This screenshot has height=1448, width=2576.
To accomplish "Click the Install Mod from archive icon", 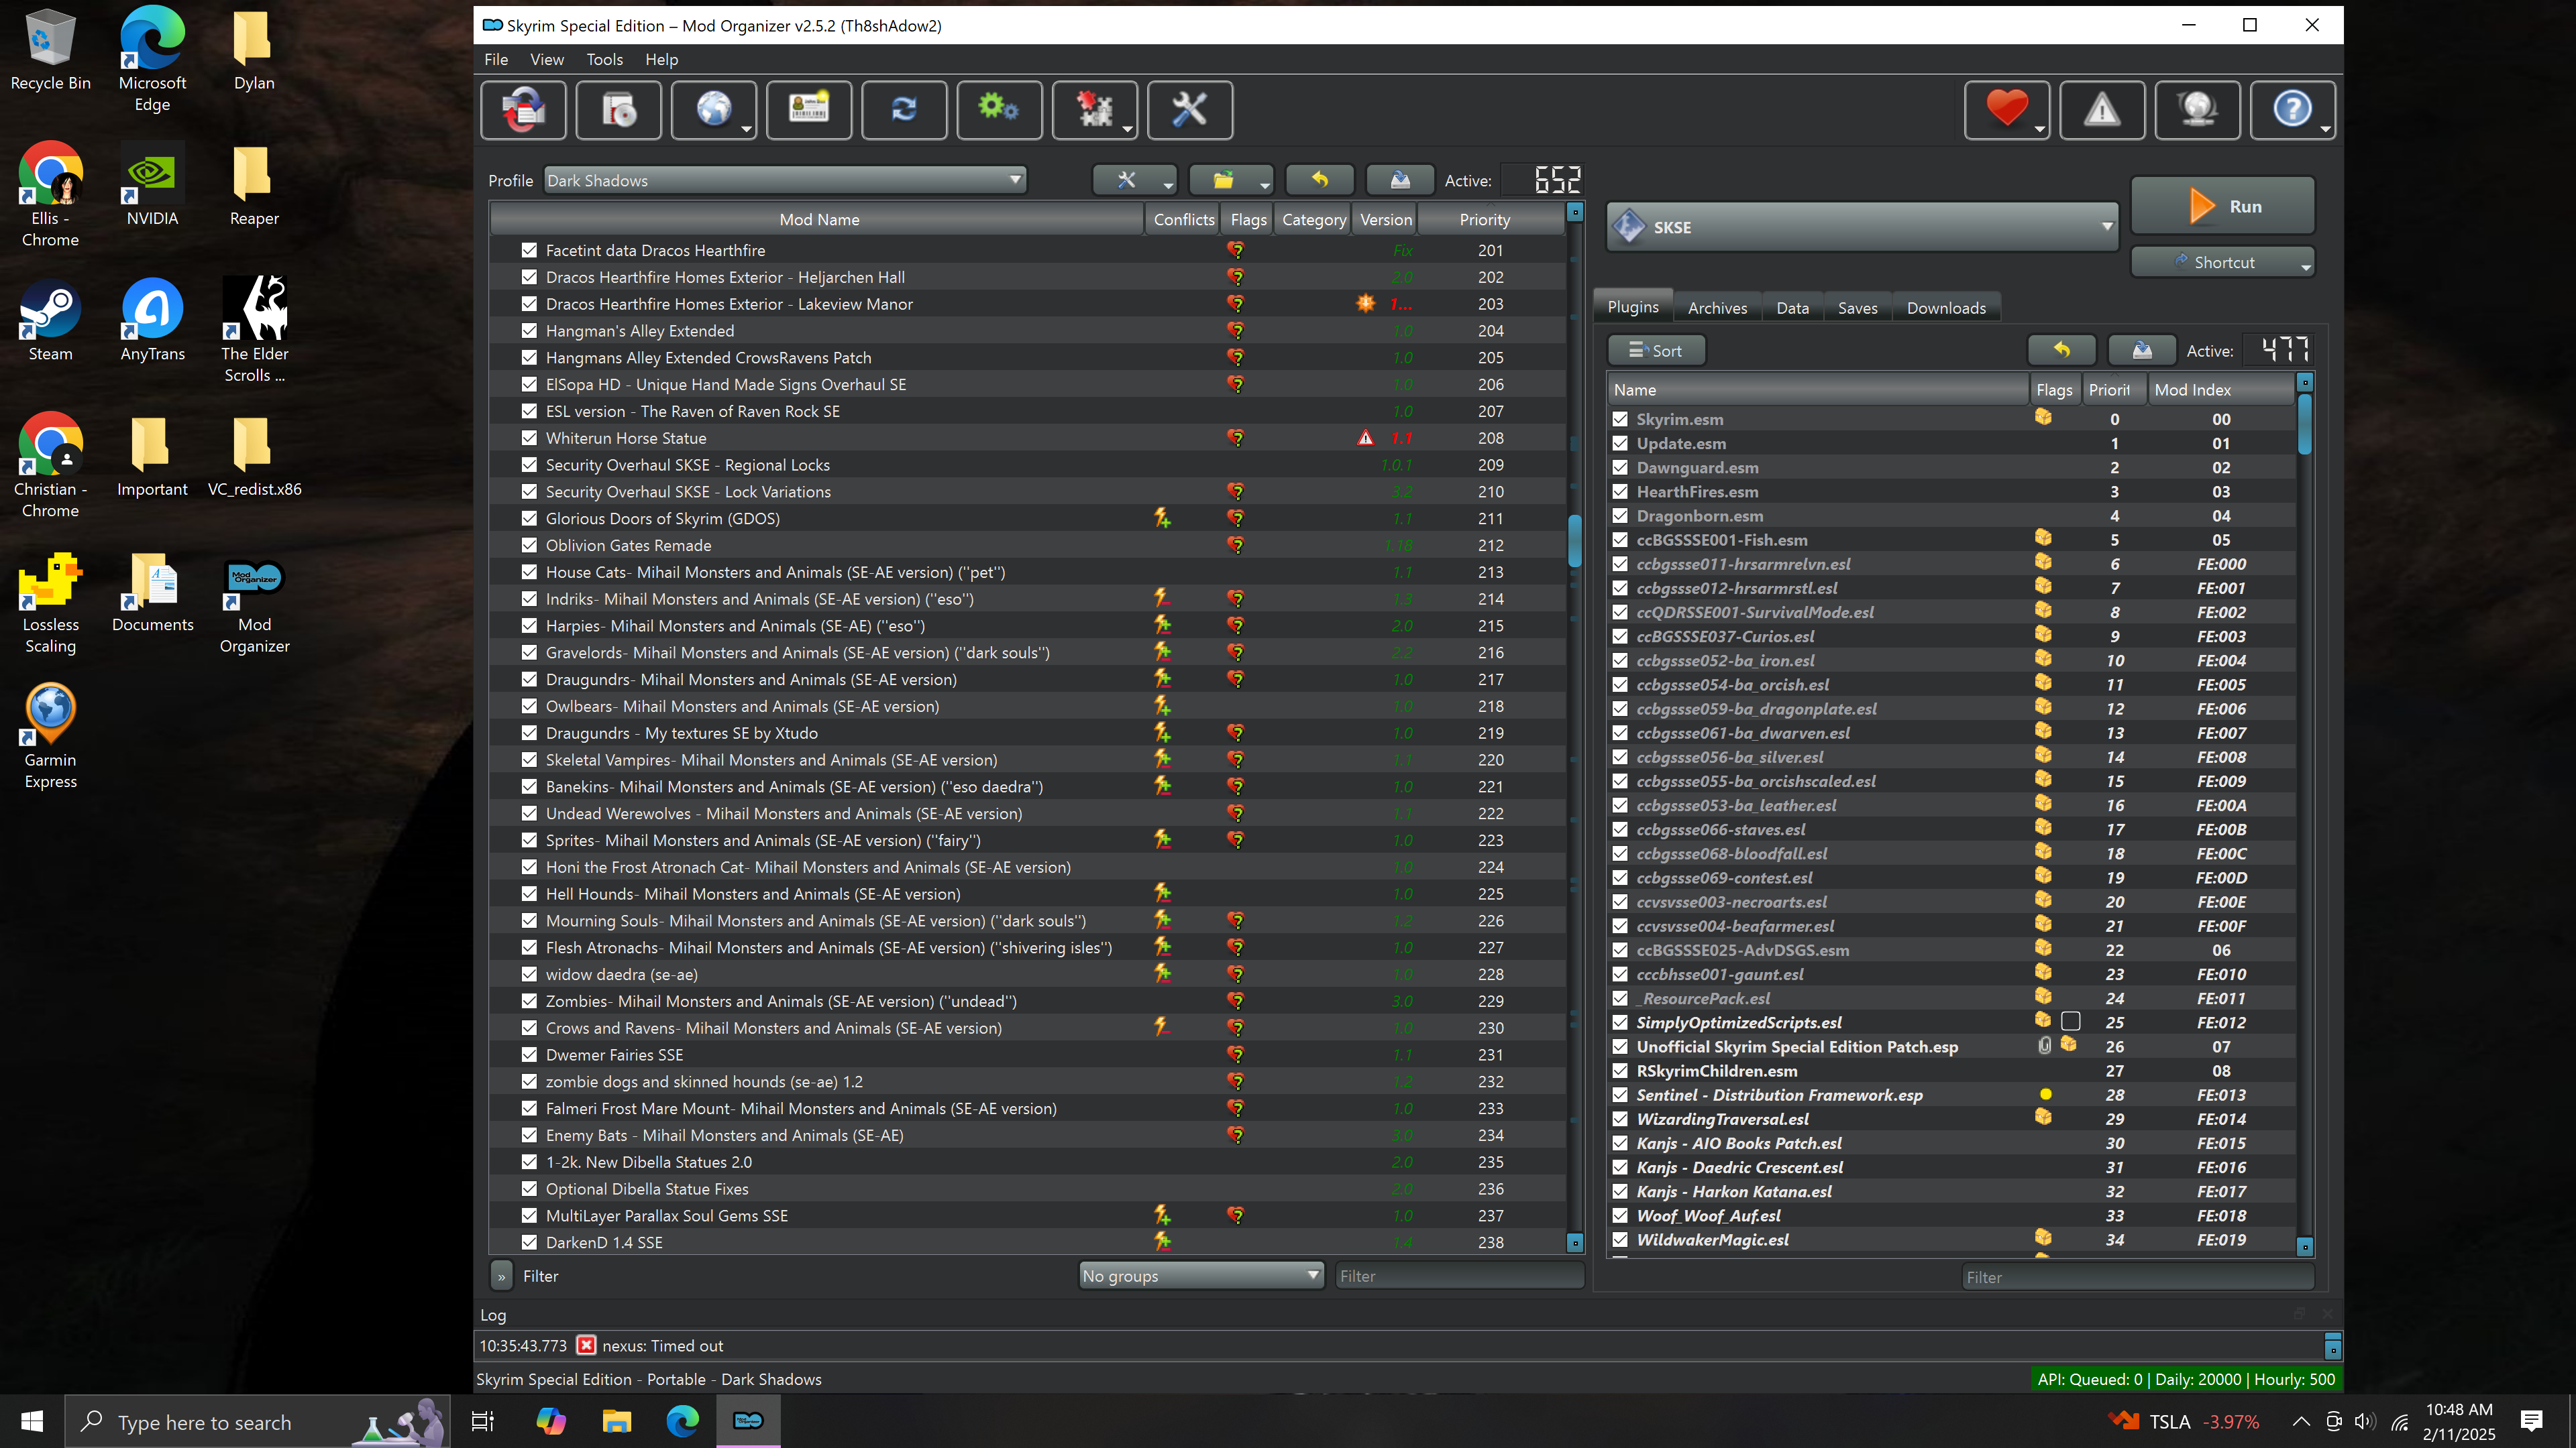I will 619,110.
